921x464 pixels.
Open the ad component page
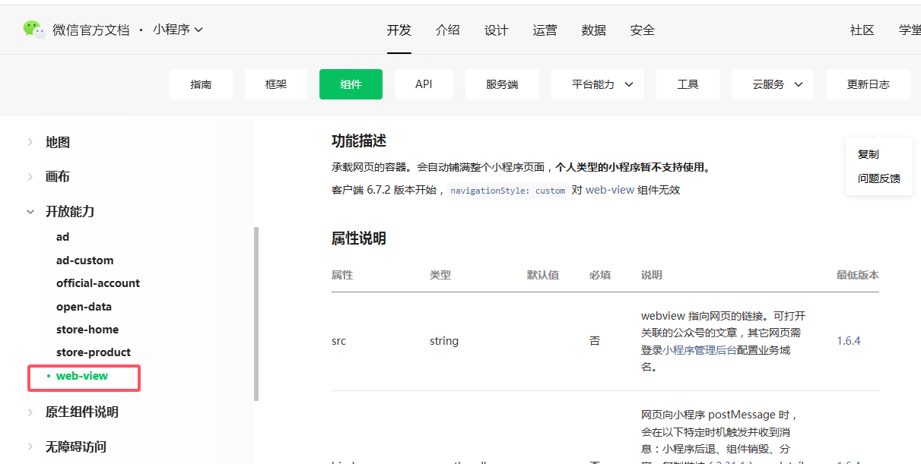(x=62, y=237)
